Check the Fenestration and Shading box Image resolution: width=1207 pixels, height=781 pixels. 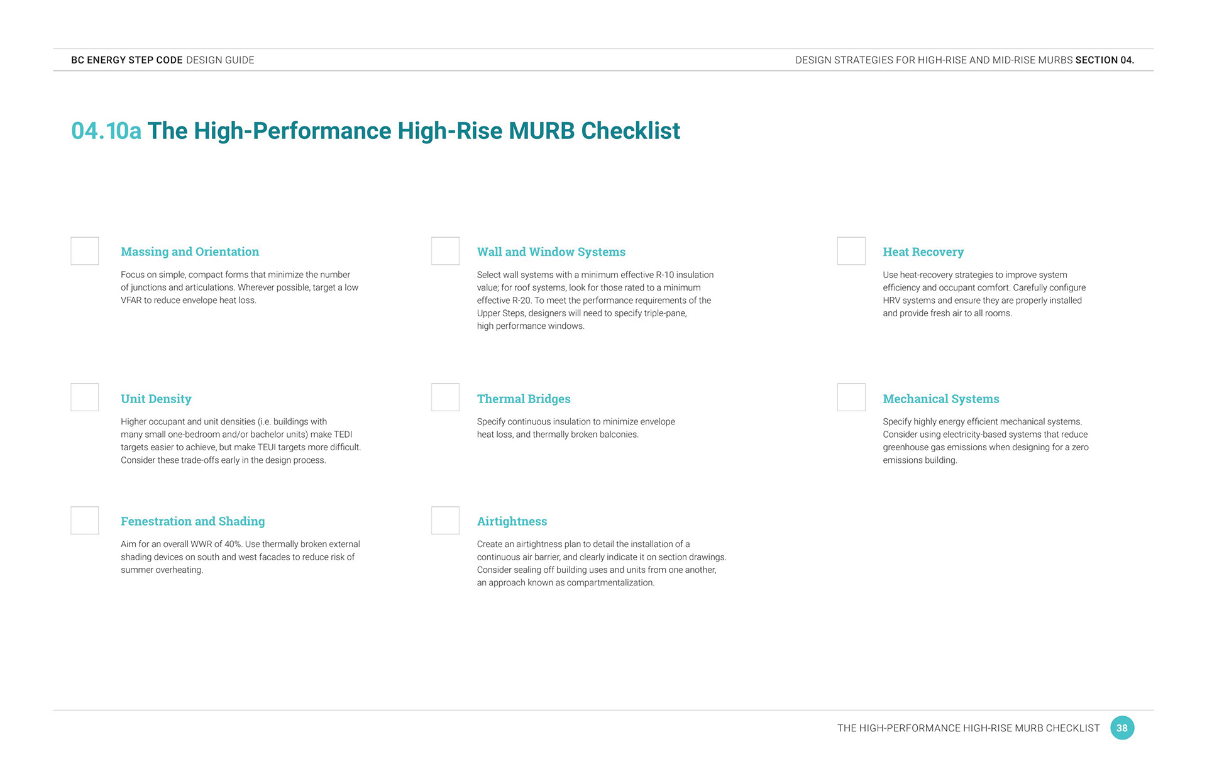(x=85, y=521)
